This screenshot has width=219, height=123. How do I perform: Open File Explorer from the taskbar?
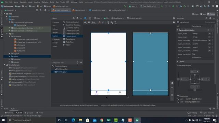(x=80, y=120)
